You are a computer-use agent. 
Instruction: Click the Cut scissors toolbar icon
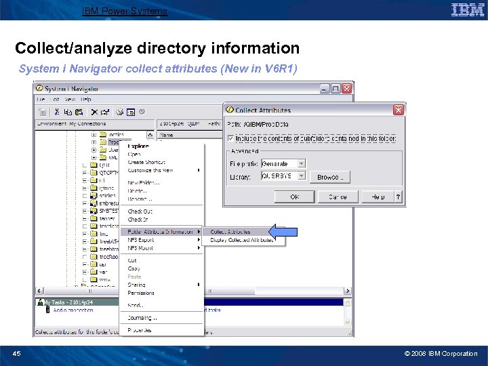pyautogui.click(x=57, y=112)
